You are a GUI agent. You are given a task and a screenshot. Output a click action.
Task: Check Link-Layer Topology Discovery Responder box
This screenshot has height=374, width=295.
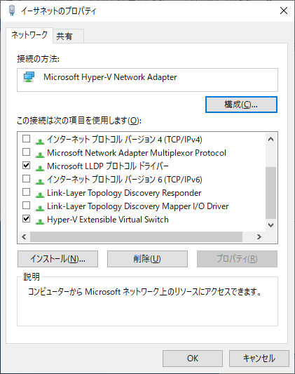26,192
